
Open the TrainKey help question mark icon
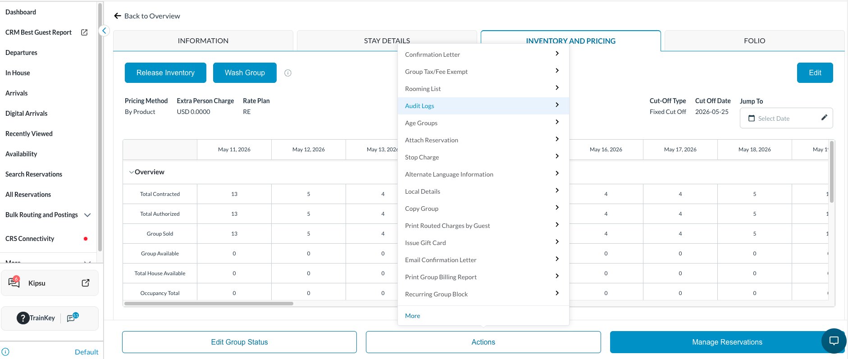(x=23, y=318)
